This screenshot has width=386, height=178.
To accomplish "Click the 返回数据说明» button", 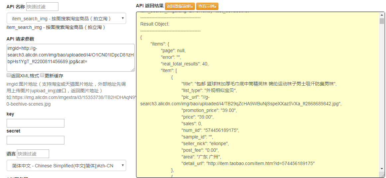I will [180, 6].
